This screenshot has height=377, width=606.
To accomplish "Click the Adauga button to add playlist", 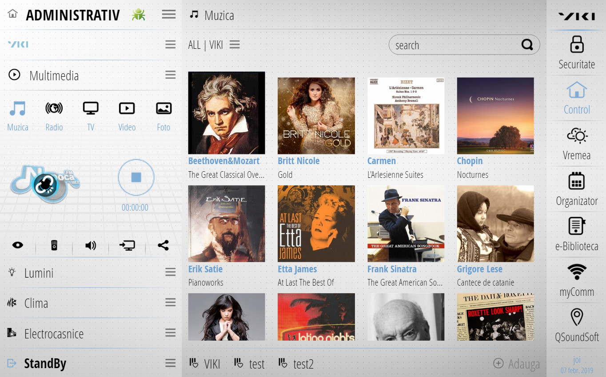I will [516, 364].
